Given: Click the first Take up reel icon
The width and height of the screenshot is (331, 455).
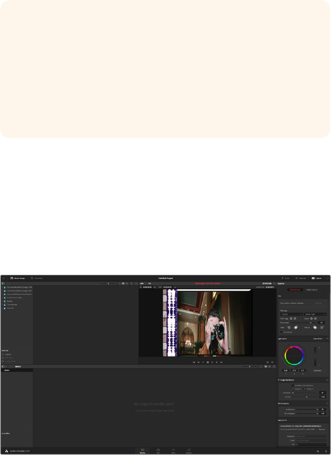Looking at the screenshot, I should [315, 327].
